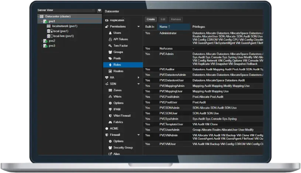Select local (pve1) storage entry
The width and height of the screenshot is (301, 173).
point(60,31)
